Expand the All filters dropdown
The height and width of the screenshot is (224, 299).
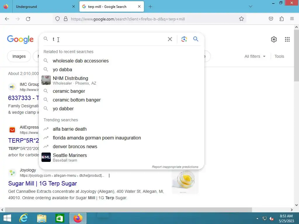tap(255, 56)
